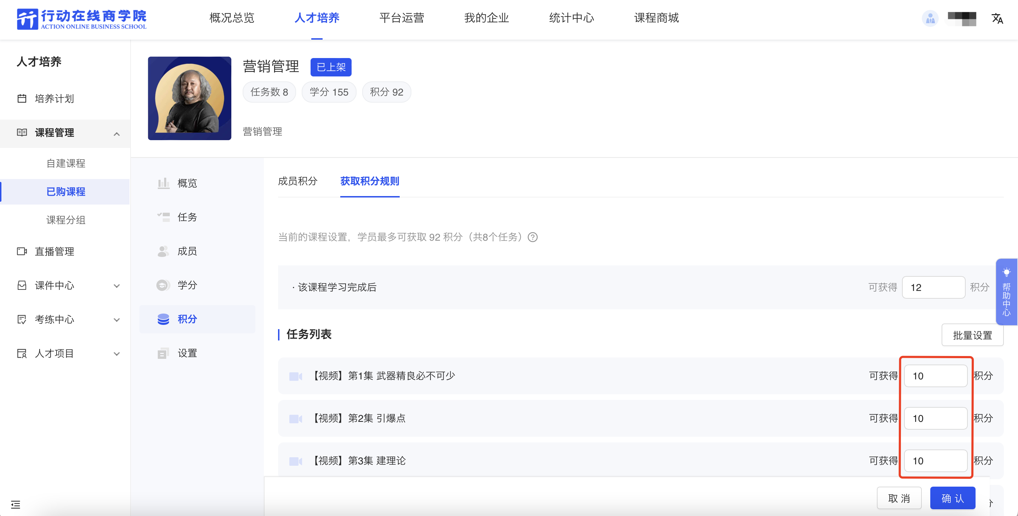Click the question mark help icon after 共8个任务

(533, 237)
